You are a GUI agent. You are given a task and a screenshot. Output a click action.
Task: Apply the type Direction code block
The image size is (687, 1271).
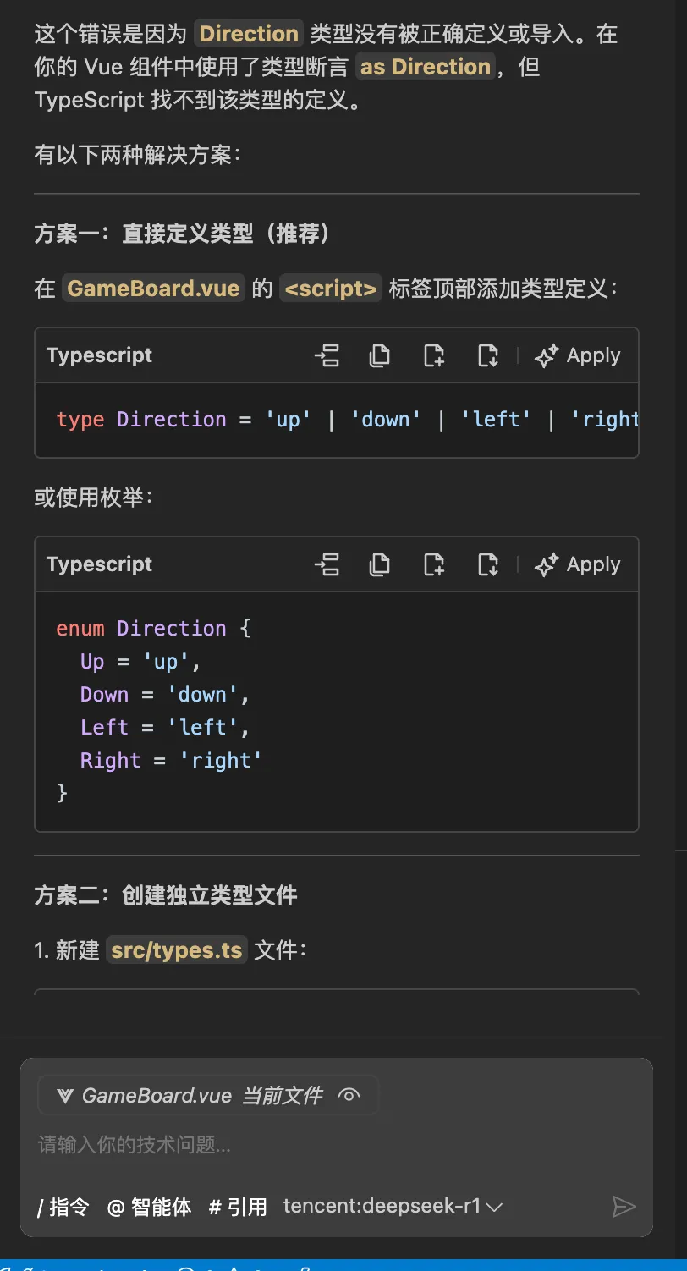(579, 356)
